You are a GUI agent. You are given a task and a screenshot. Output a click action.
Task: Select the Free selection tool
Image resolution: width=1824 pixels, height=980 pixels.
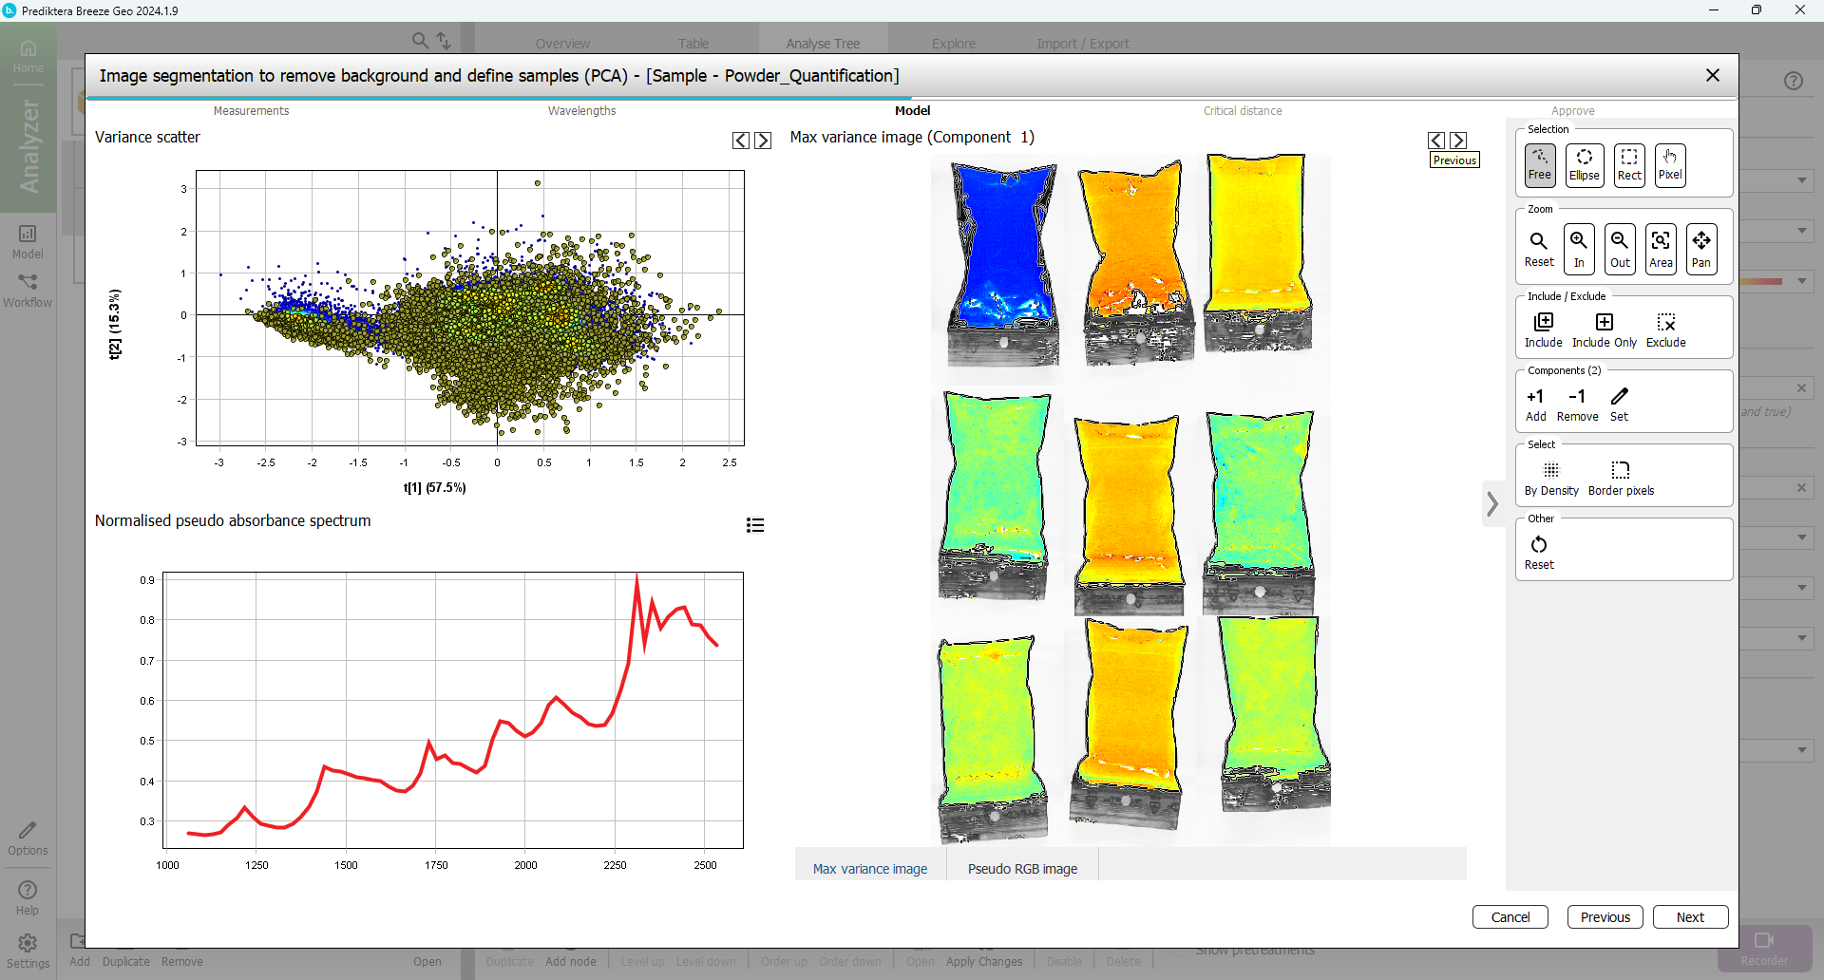coord(1539,164)
